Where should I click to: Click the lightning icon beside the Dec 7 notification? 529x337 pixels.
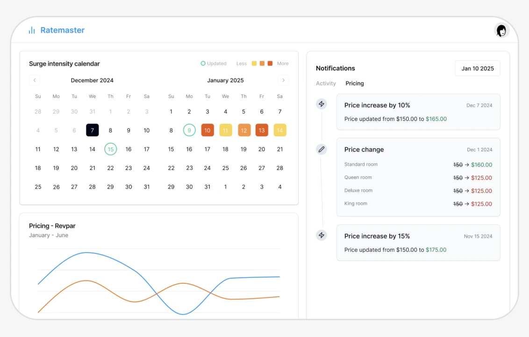(322, 104)
